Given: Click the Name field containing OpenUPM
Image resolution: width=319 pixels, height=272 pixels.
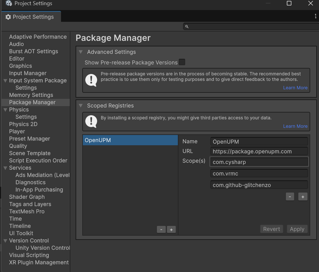Looking at the screenshot, I should (259, 142).
